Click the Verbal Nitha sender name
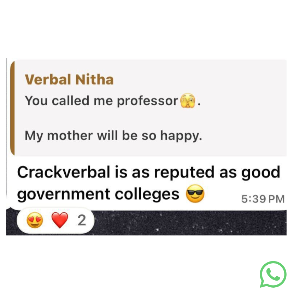This screenshot has height=294, width=294. click(69, 80)
